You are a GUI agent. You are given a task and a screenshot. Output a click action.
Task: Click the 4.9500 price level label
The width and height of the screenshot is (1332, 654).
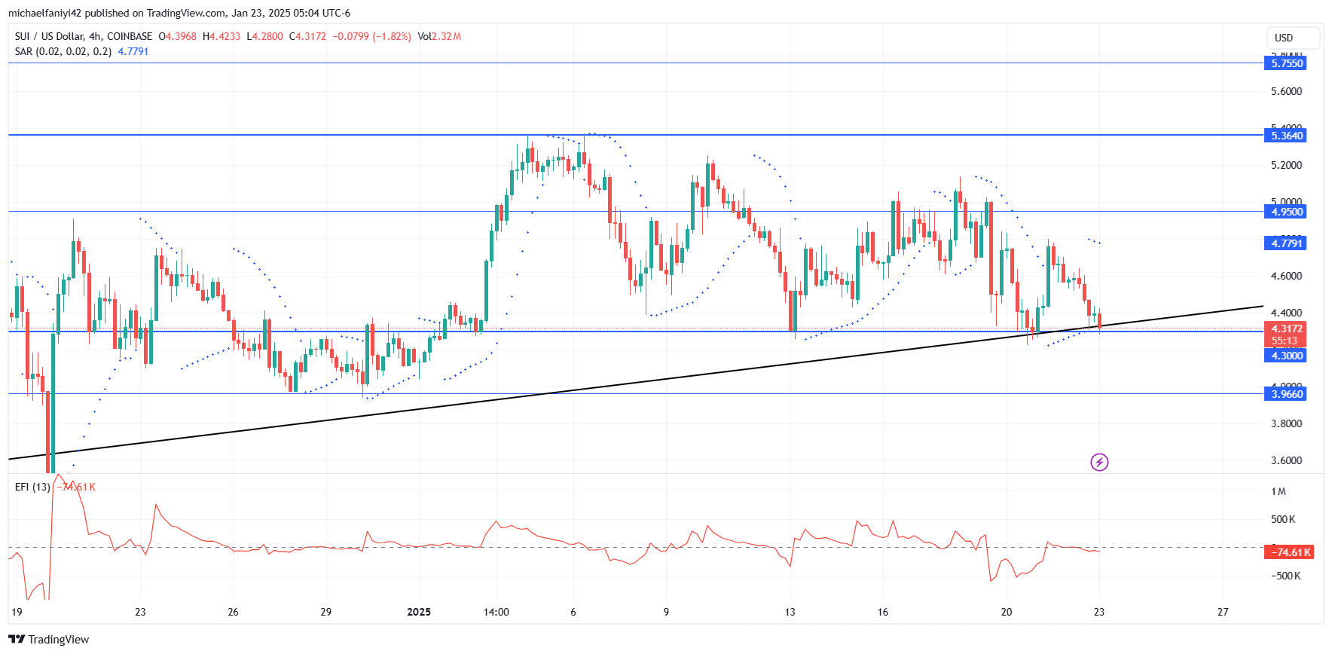click(x=1285, y=212)
